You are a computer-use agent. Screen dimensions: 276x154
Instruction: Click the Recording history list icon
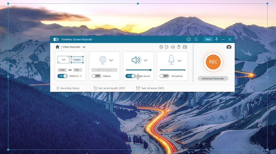(58, 88)
